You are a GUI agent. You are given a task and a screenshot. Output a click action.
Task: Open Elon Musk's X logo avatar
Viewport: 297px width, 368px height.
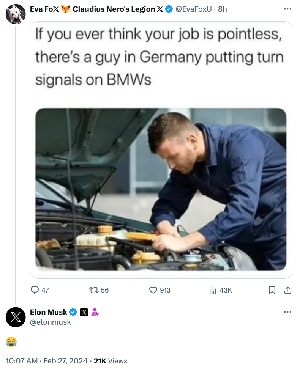[16, 317]
